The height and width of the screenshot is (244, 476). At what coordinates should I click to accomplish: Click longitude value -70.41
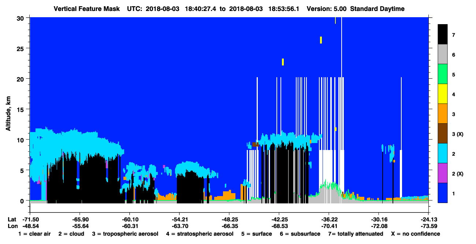329,226
